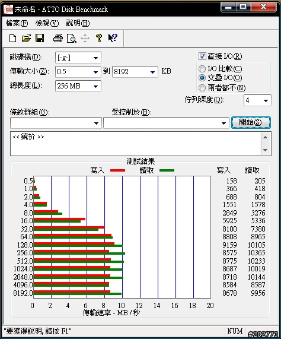Viewport: 281px width, 339px height.
Task: Open the 檔案(F) menu
Action: [x=17, y=23]
